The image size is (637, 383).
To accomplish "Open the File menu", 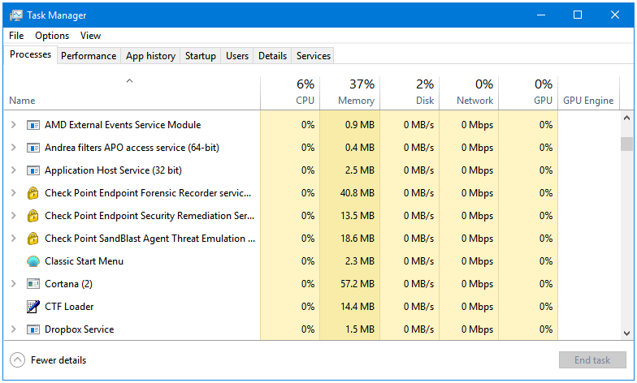I will (x=16, y=36).
